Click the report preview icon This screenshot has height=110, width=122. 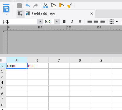[6, 8]
